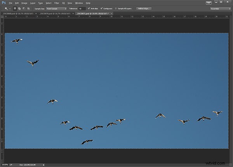This screenshot has height=167, width=233.
Task: Open the Select menu
Action: [x=49, y=3]
